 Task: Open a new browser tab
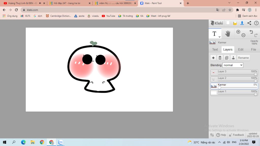pos(188,3)
